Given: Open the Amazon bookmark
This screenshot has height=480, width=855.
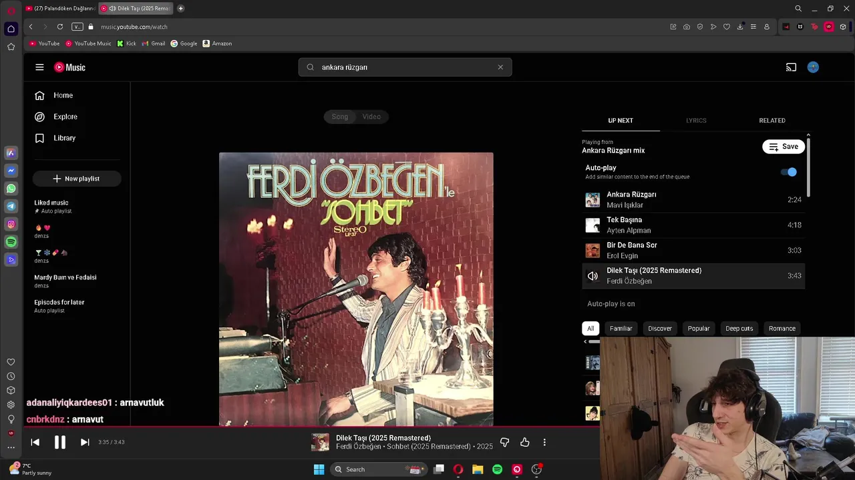Looking at the screenshot, I should coord(217,43).
